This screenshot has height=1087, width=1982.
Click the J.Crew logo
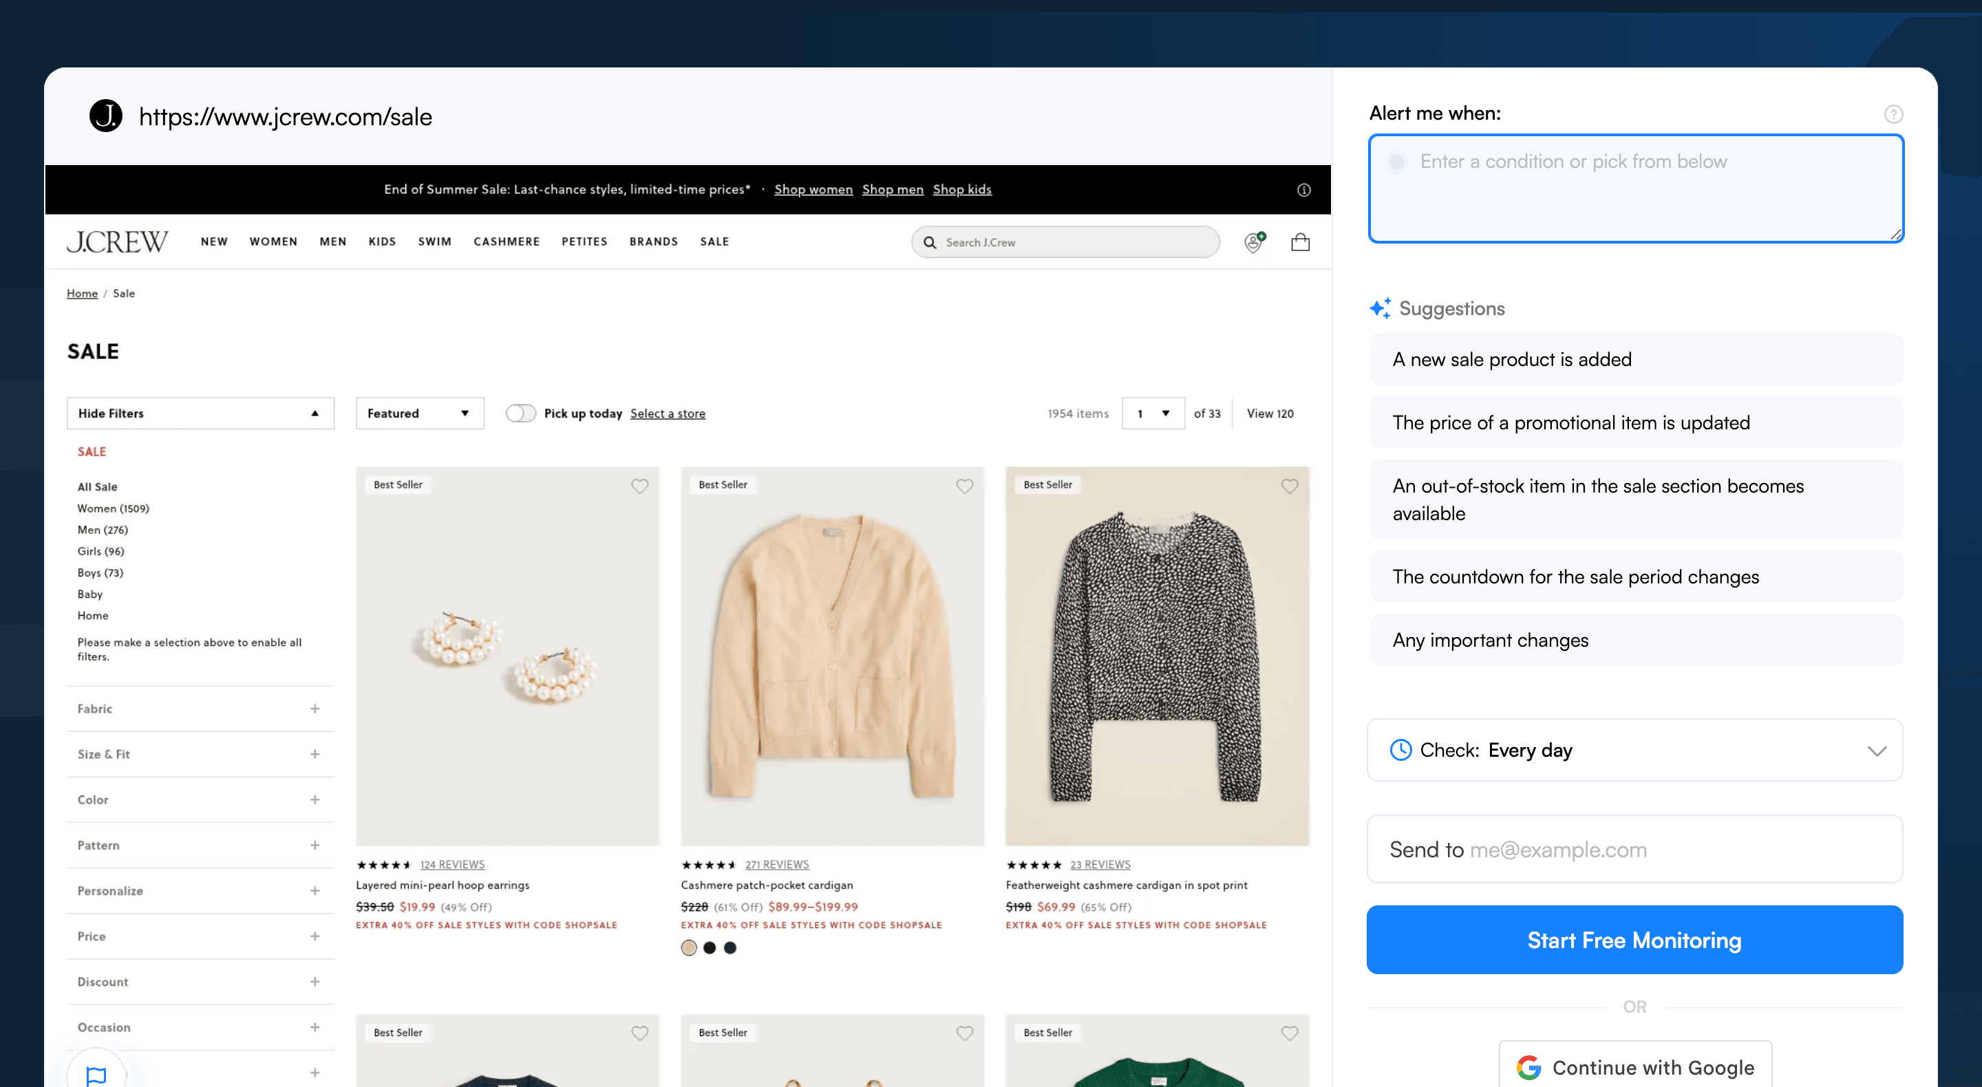click(x=117, y=241)
